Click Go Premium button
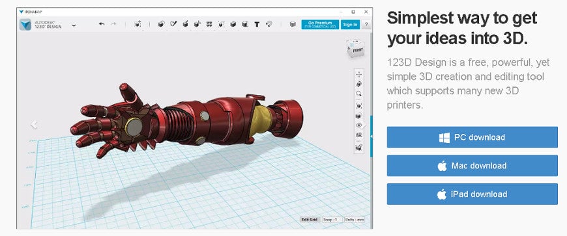This screenshot has height=236, width=567. pos(320,25)
